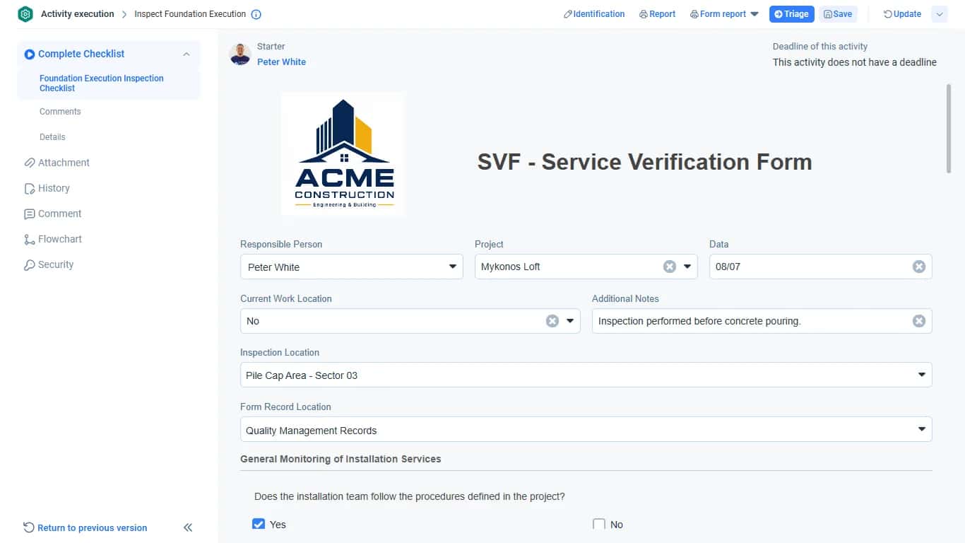Click Peter White's avatar photo
This screenshot has width=965, height=543.
[x=240, y=54]
